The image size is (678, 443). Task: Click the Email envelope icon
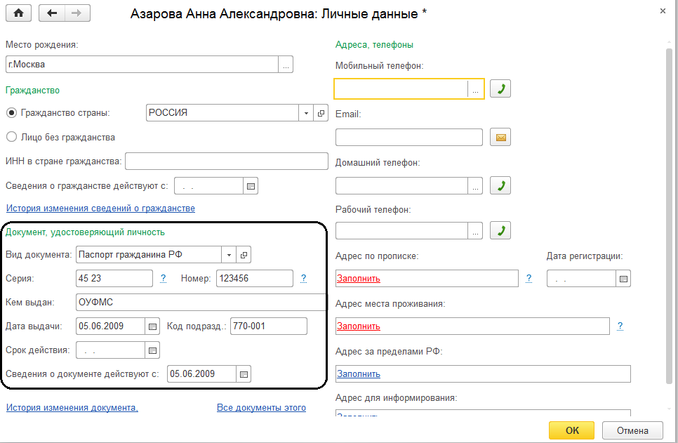pyautogui.click(x=500, y=137)
